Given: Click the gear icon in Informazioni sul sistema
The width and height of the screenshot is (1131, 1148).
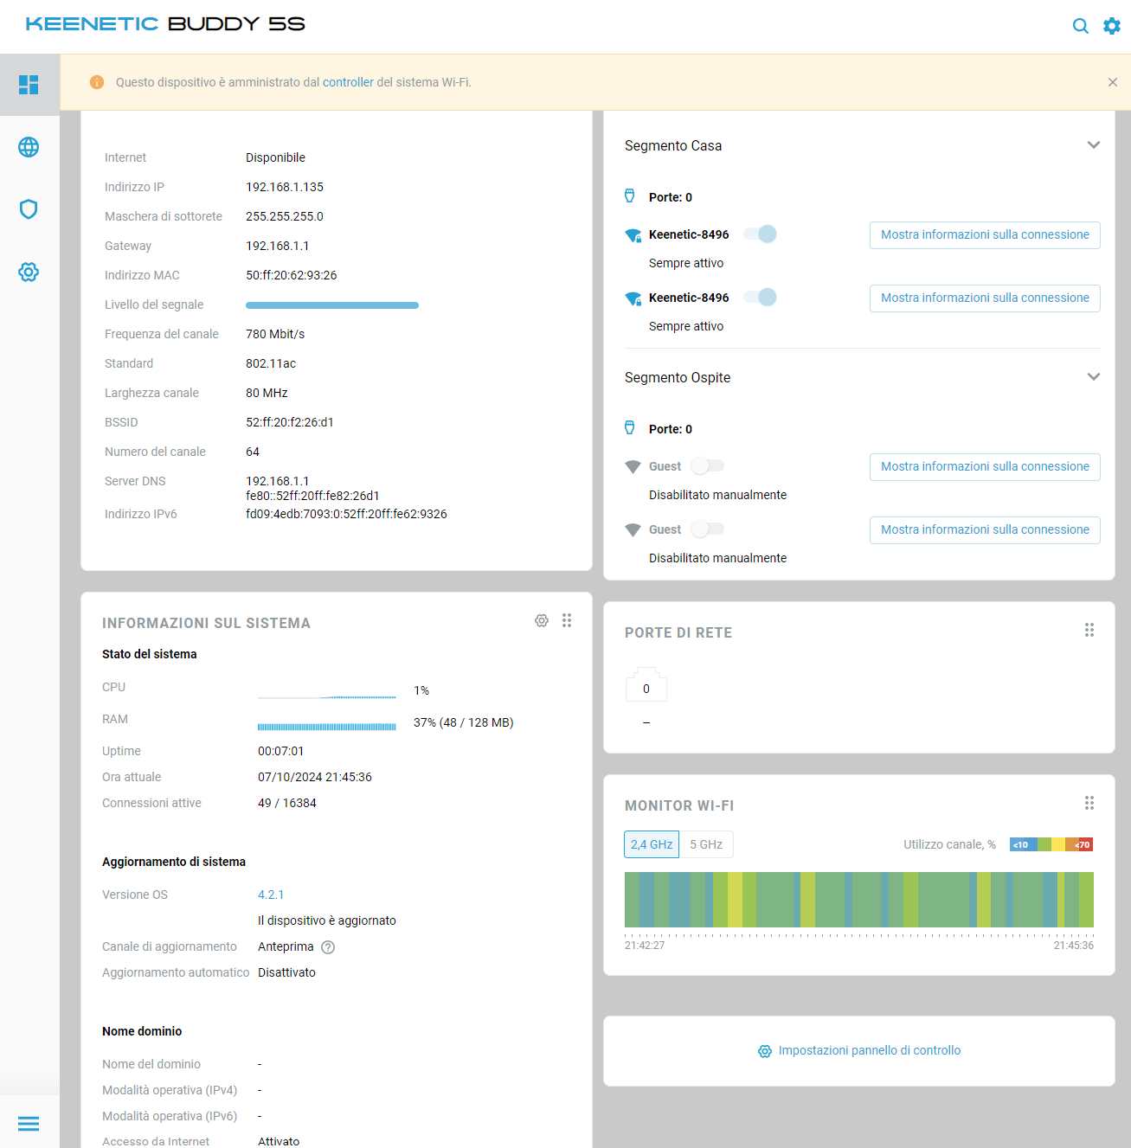Looking at the screenshot, I should (542, 620).
